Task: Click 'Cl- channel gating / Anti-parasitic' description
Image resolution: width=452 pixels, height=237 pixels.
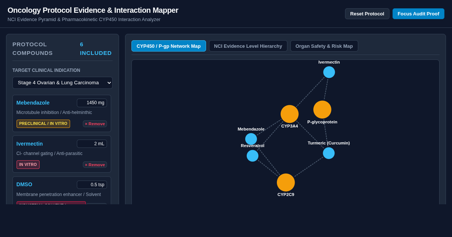Action: pos(49,153)
